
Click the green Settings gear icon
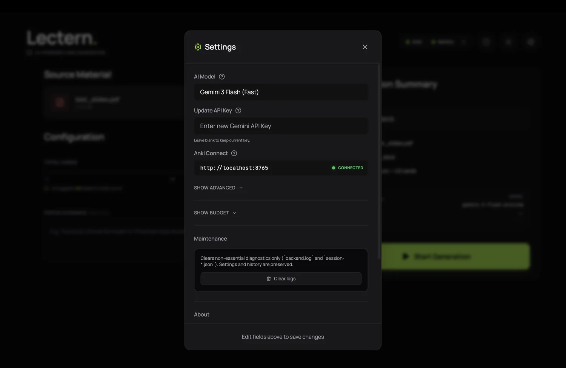[x=198, y=47]
